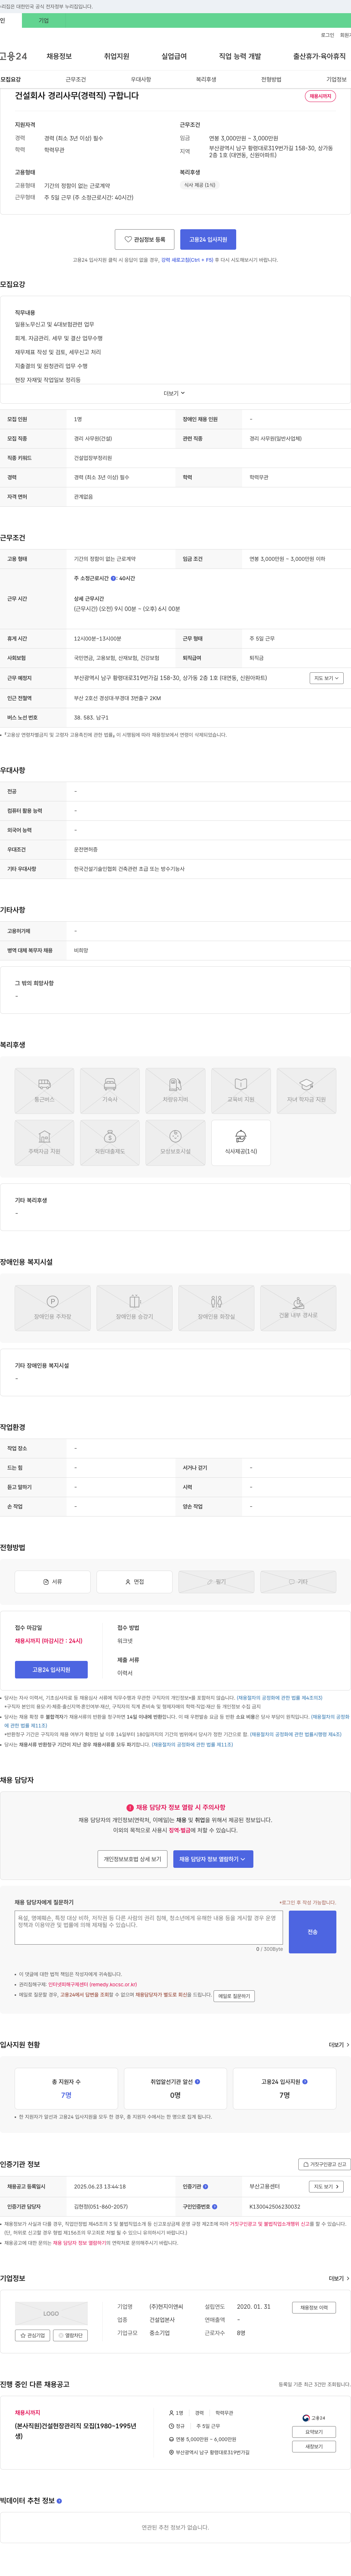Jump to 전형방법 section tab
The height and width of the screenshot is (2576, 351).
271,79
